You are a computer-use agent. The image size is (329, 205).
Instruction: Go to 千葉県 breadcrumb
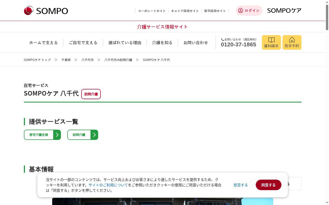coord(66,60)
